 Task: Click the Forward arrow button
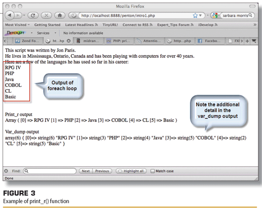[17, 16]
